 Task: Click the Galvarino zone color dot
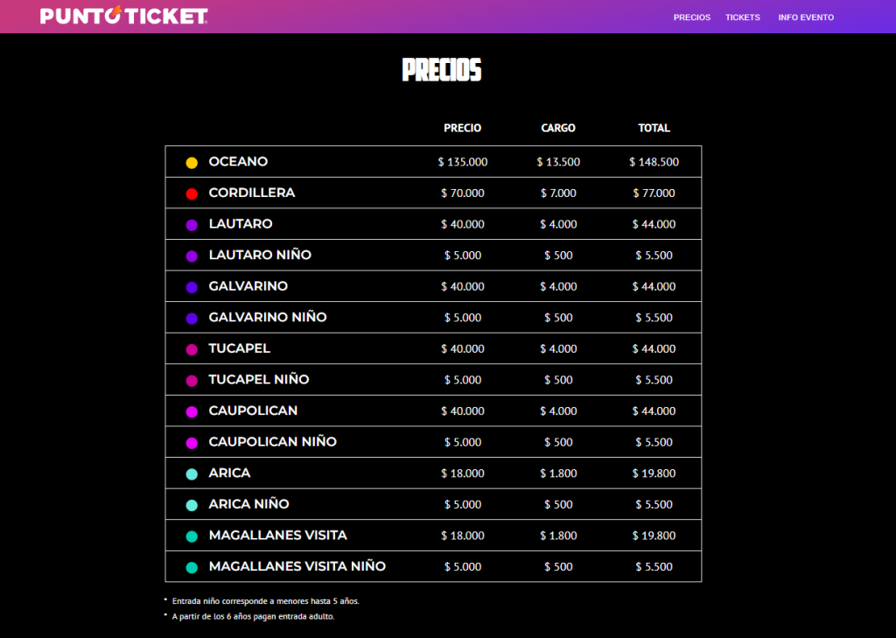point(192,287)
